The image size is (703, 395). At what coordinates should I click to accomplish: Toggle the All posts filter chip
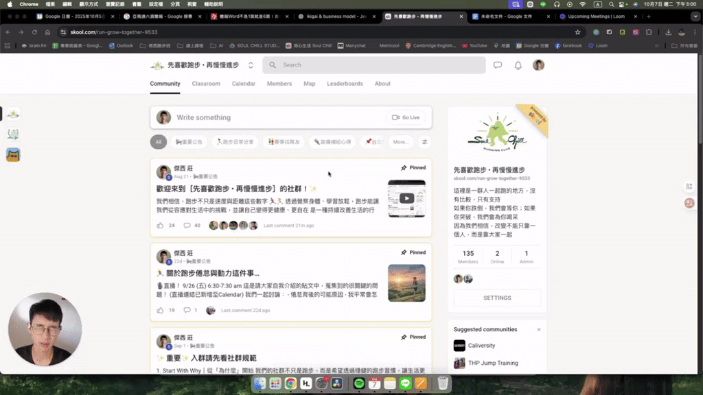[x=159, y=142]
